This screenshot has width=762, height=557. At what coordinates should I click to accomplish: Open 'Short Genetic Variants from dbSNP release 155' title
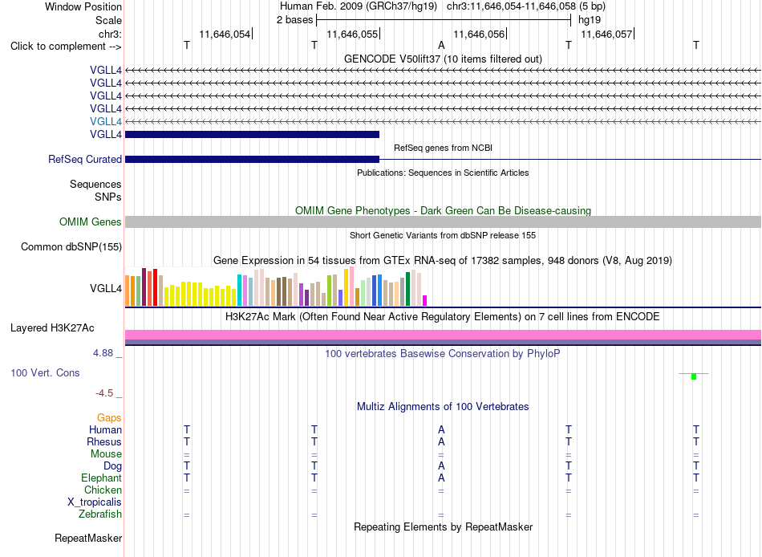pos(443,235)
